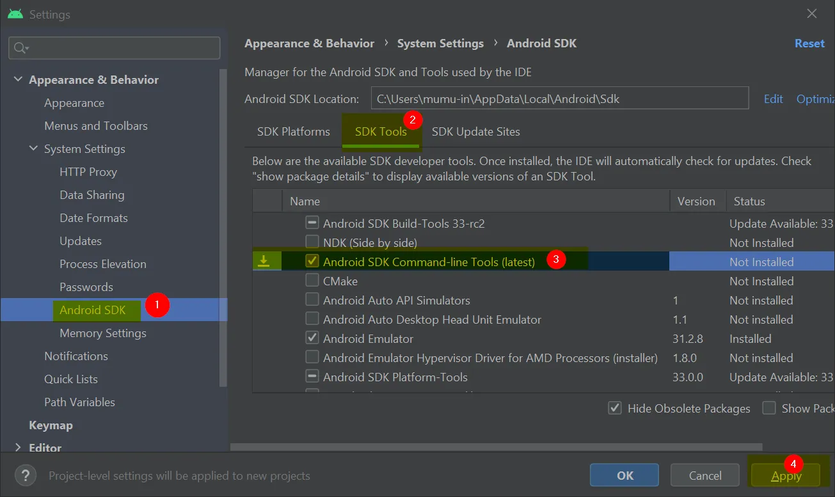Expand the Editor section arrow
The width and height of the screenshot is (835, 497).
pyautogui.click(x=17, y=448)
